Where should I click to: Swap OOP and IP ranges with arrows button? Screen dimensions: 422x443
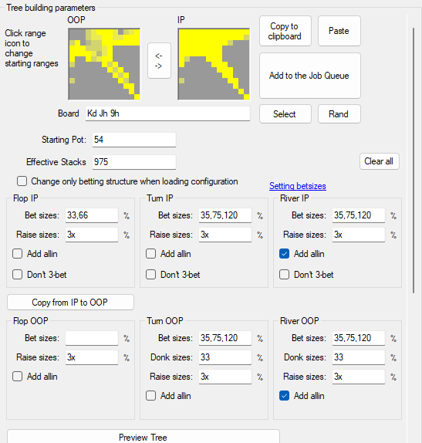[159, 61]
